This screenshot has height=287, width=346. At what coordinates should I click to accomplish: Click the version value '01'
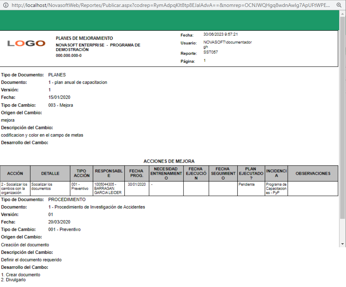(x=51, y=214)
